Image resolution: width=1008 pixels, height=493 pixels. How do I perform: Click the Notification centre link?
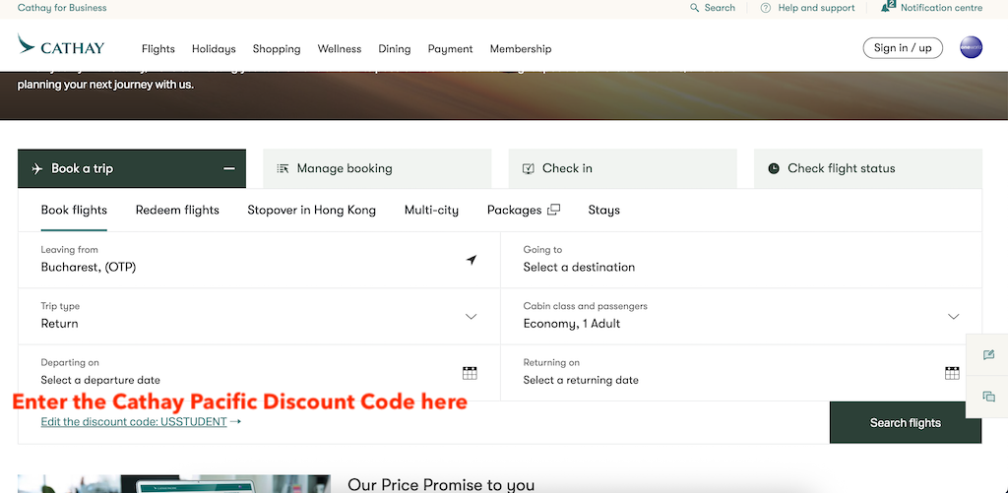point(941,8)
